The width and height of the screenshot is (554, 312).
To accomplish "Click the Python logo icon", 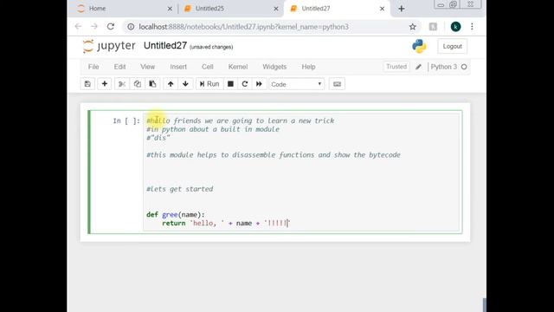I will (x=419, y=46).
